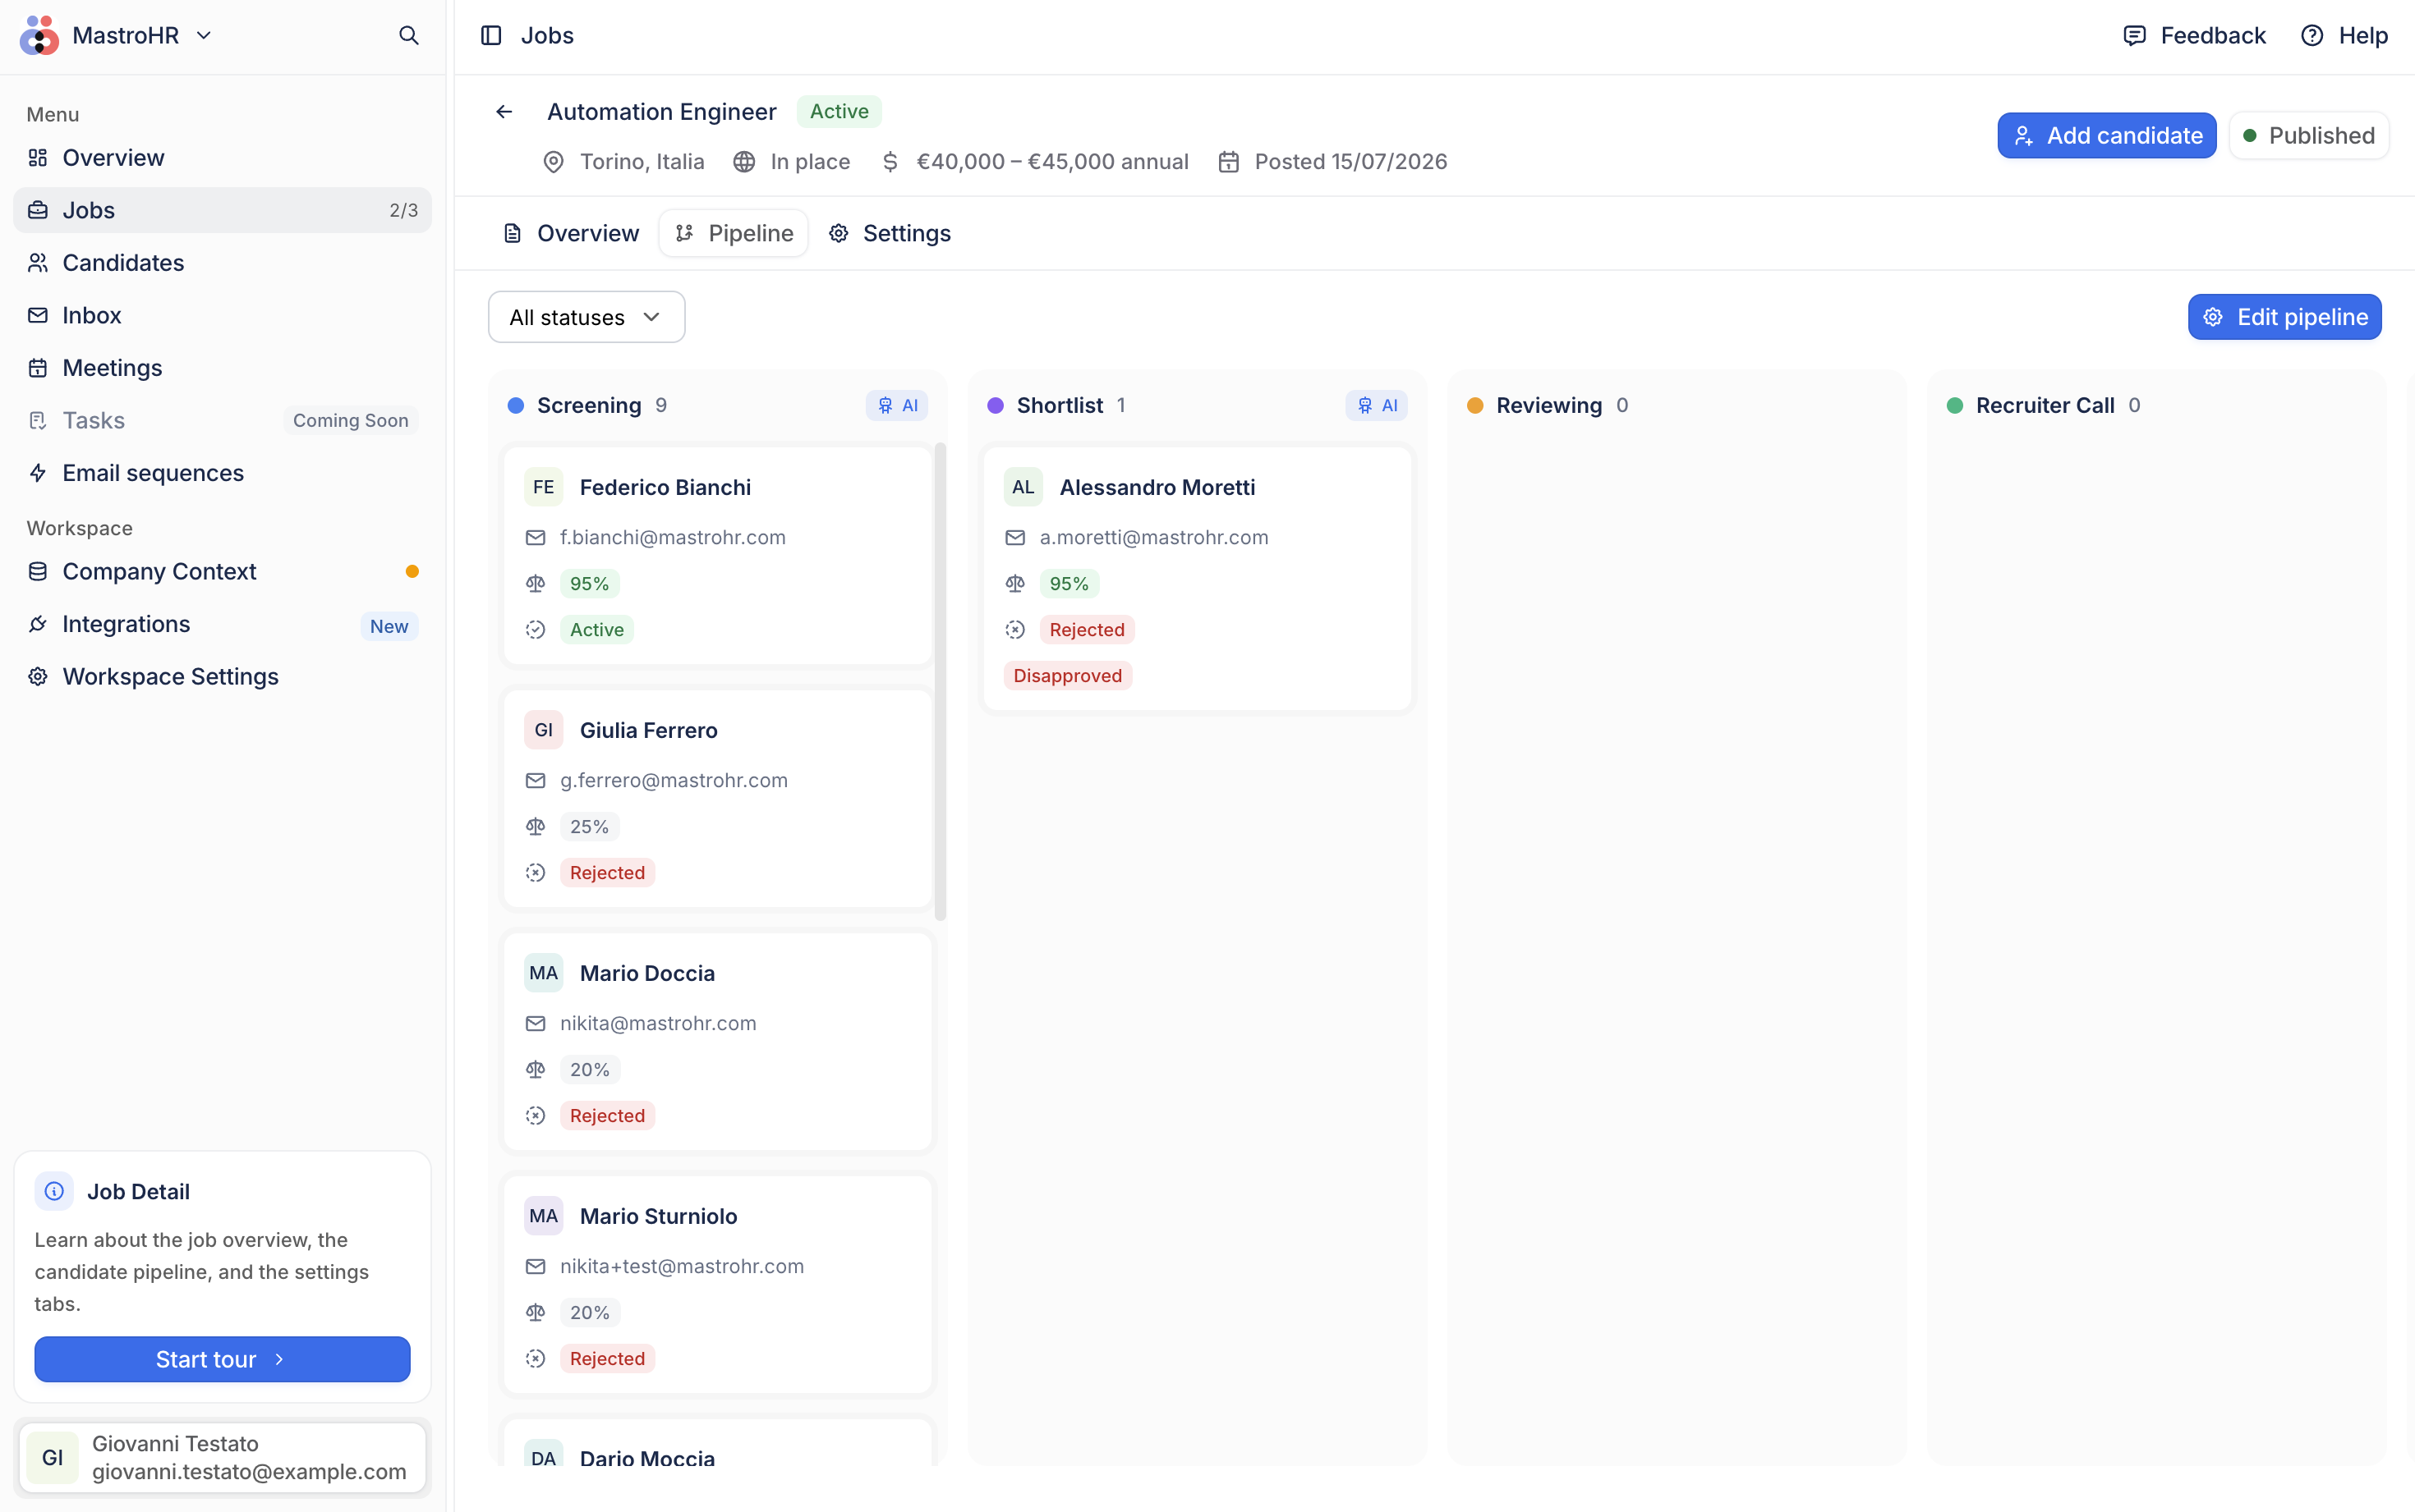Click the Edit pipeline button
Image resolution: width=2415 pixels, height=1512 pixels.
pyautogui.click(x=2285, y=317)
